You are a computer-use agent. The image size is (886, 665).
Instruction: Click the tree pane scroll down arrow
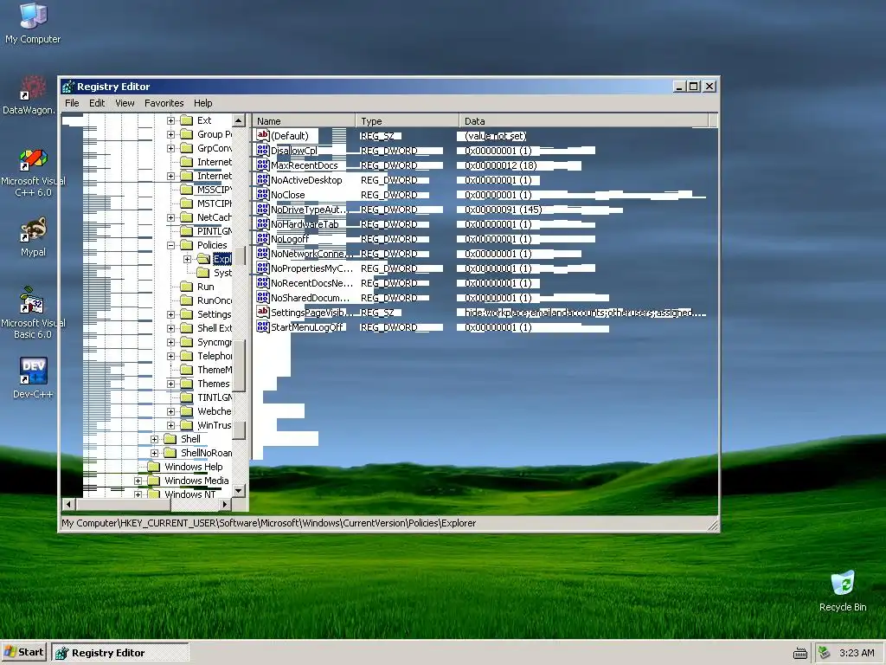(x=239, y=491)
